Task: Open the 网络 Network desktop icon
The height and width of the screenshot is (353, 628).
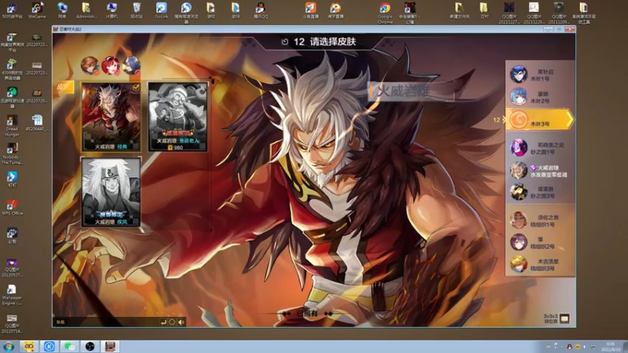Action: click(62, 10)
